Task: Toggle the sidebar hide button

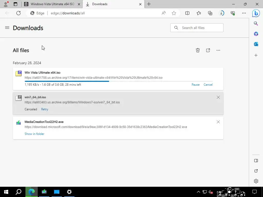Action: pos(256,161)
